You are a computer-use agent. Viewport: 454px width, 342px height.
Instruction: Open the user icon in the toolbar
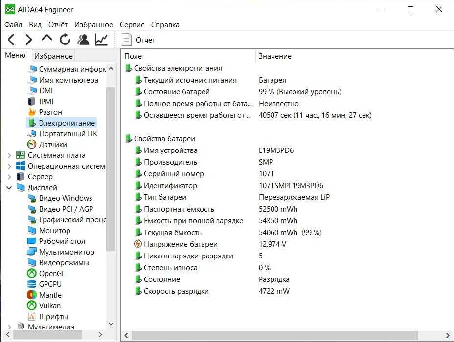[x=83, y=40]
